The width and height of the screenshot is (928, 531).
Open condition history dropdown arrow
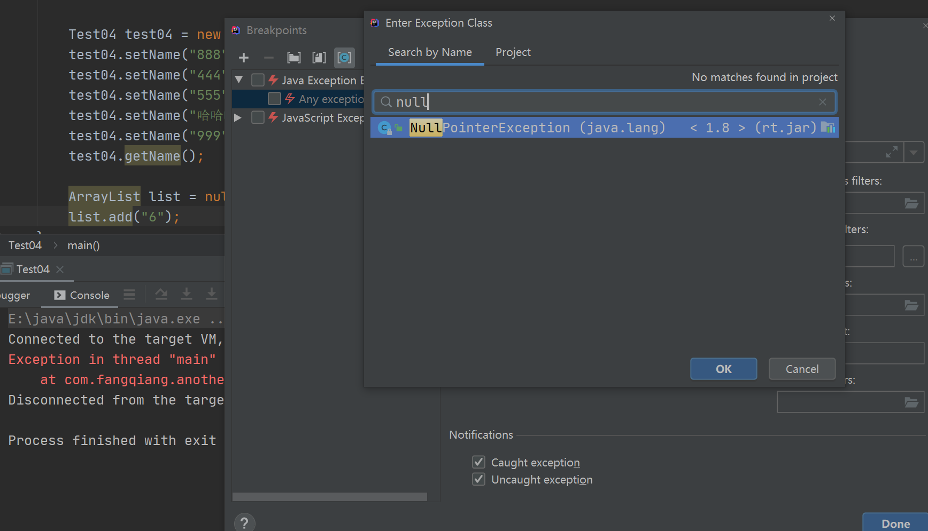tap(914, 152)
